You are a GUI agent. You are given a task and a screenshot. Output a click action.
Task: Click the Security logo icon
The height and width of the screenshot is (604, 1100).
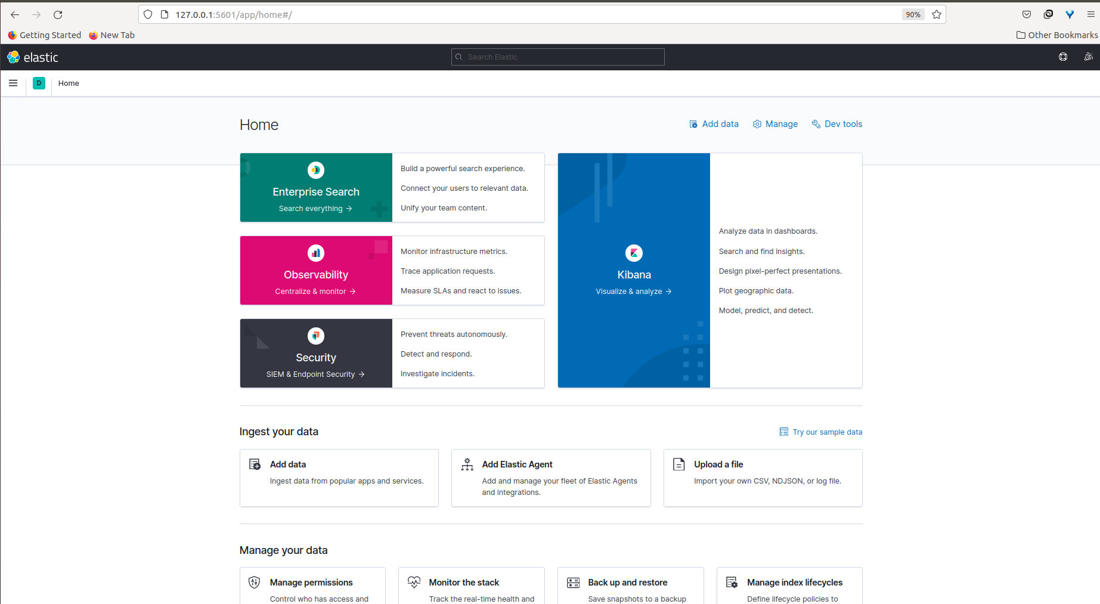[x=316, y=336]
